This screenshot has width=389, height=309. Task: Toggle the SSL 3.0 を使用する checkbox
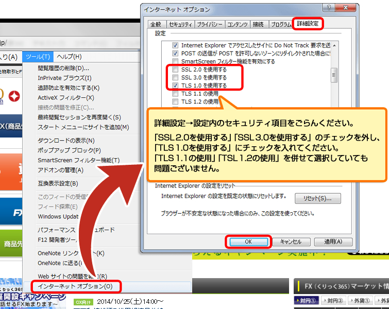pos(175,77)
